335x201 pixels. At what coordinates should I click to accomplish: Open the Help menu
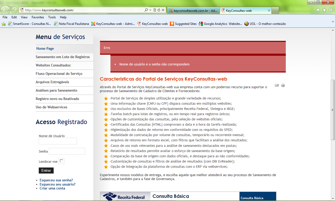63,17
